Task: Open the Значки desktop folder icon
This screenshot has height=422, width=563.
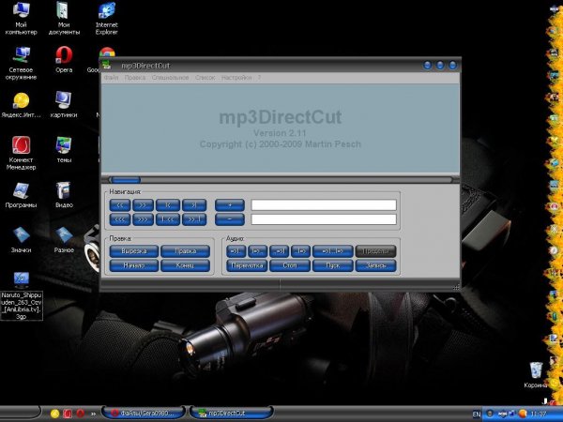Action: [22, 240]
